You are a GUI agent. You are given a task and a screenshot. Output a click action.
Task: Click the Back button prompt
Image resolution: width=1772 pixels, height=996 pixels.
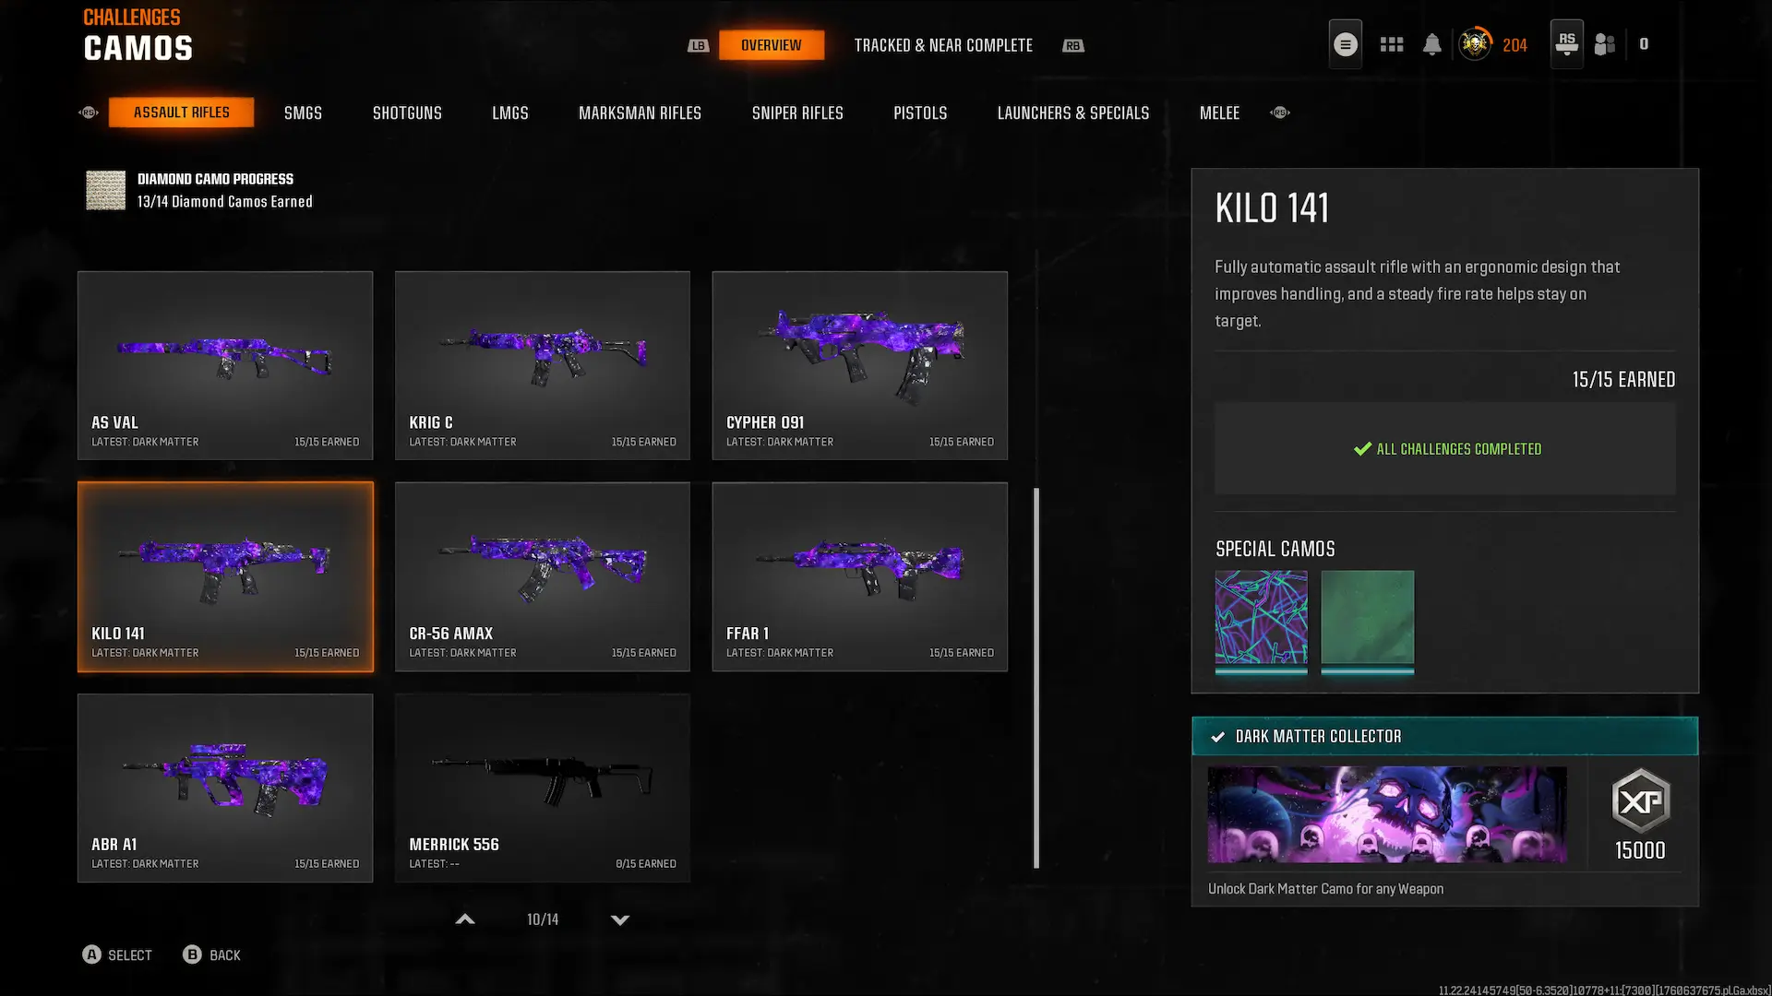coord(211,954)
